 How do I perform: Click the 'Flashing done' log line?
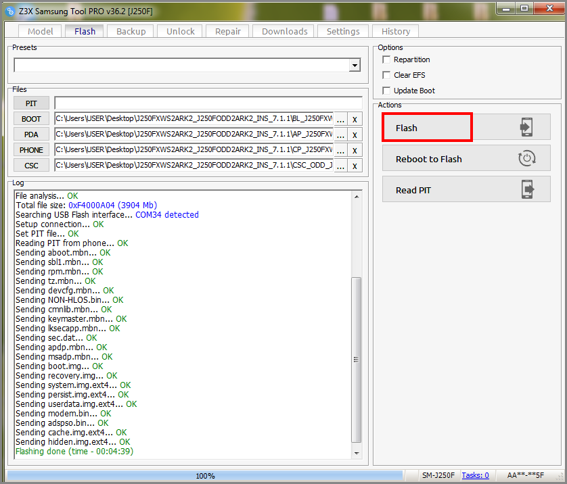[74, 452]
